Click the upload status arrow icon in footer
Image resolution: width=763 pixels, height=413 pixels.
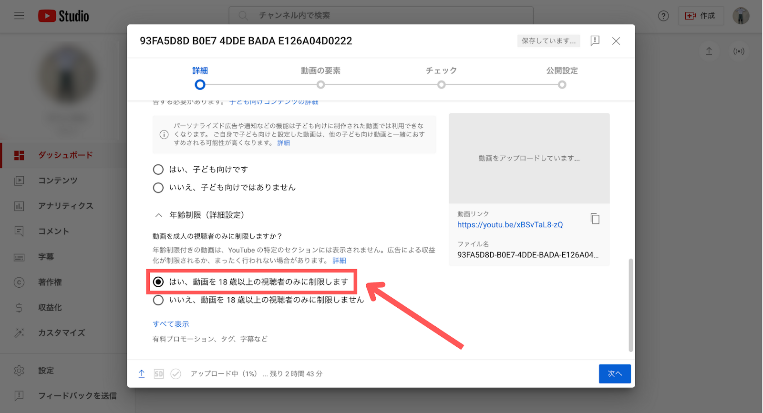[x=142, y=374]
